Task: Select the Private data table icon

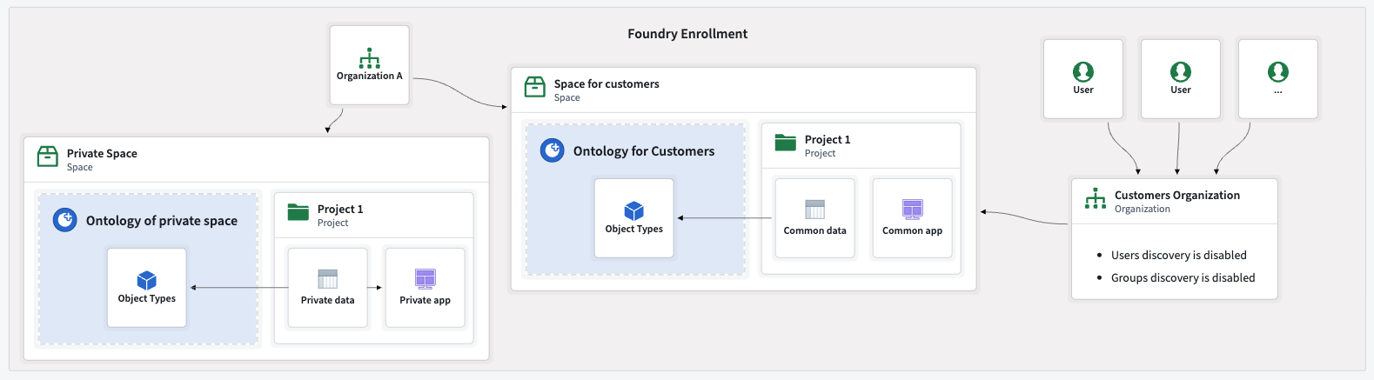Action: [328, 279]
